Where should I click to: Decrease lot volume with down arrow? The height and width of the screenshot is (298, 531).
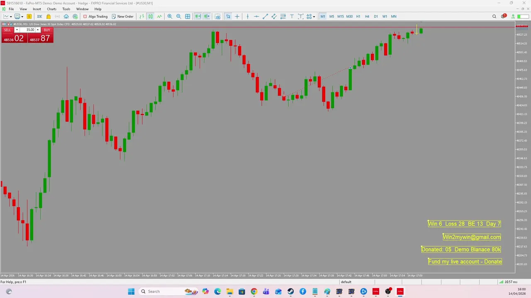pyautogui.click(x=17, y=30)
